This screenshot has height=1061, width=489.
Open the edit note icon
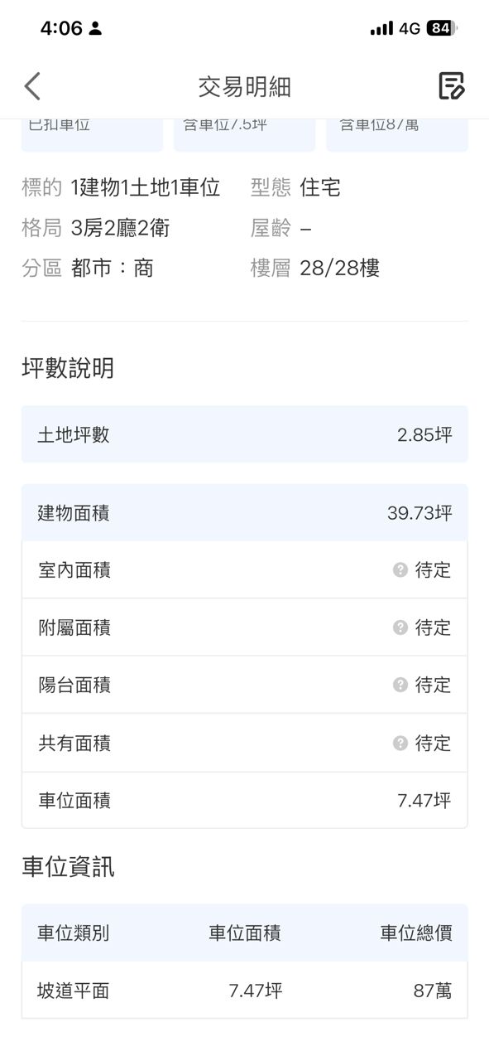[451, 86]
